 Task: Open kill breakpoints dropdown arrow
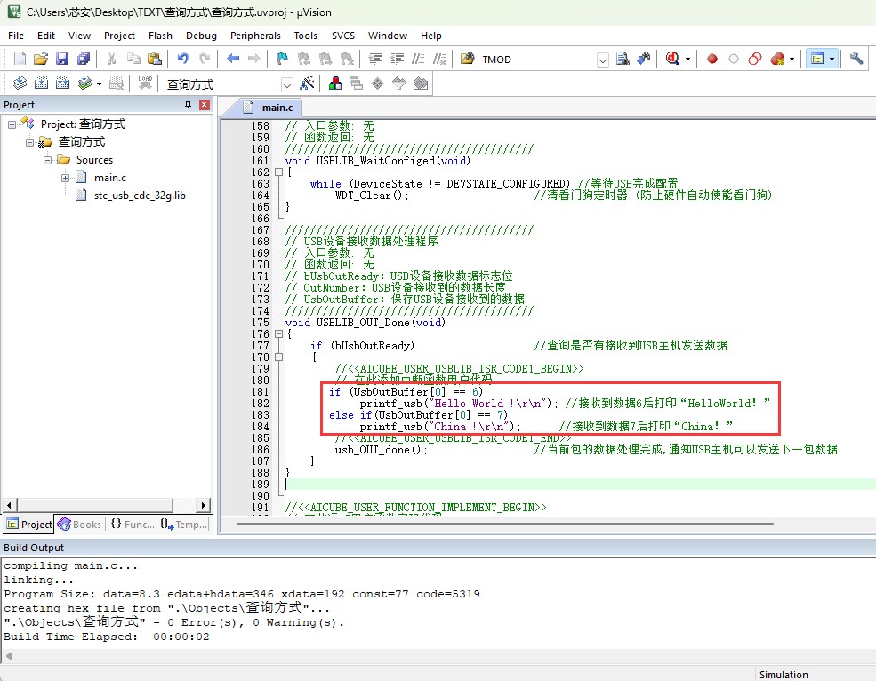click(x=792, y=59)
